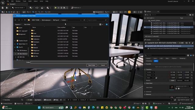
Task: Enable the Rendering filter in Details
Action: tap(182, 58)
